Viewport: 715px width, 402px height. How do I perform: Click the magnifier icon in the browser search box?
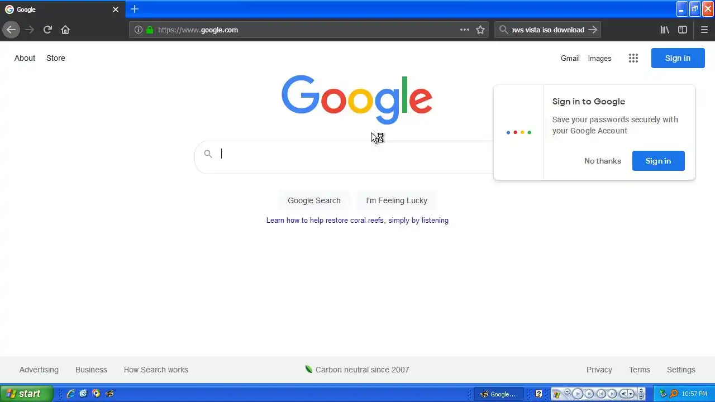pyautogui.click(x=503, y=30)
